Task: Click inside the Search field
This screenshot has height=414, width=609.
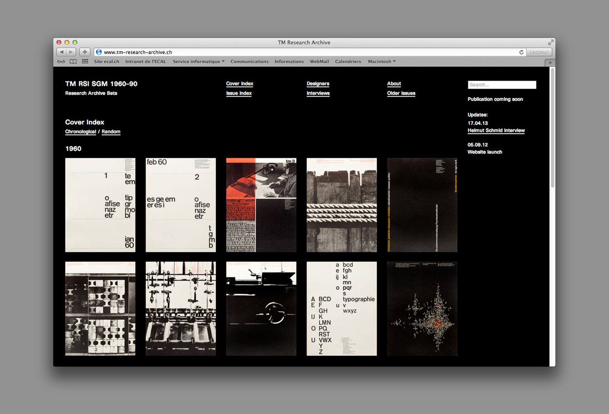Action: [502, 85]
